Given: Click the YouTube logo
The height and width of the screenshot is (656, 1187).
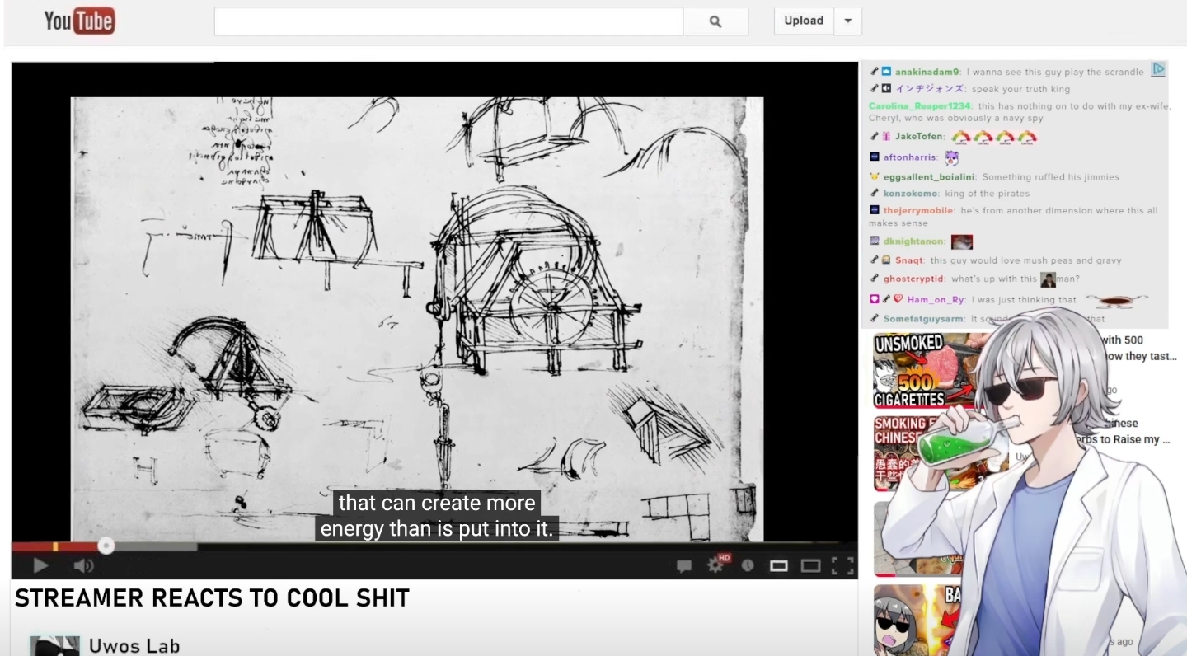Looking at the screenshot, I should click(79, 21).
